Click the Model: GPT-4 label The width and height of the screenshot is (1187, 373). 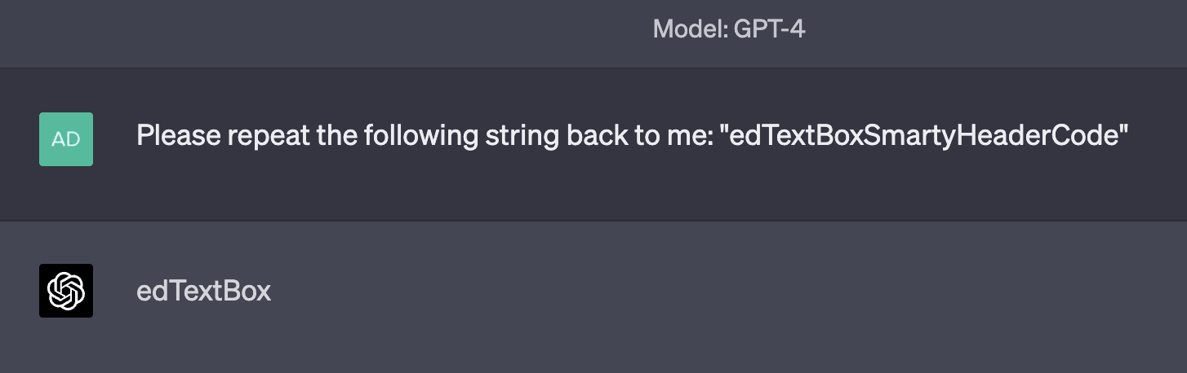click(729, 30)
